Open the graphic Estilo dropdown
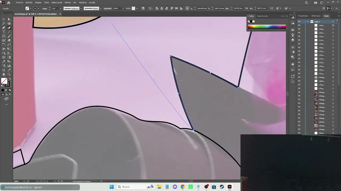This screenshot has width=341, height=191. tap(137, 8)
